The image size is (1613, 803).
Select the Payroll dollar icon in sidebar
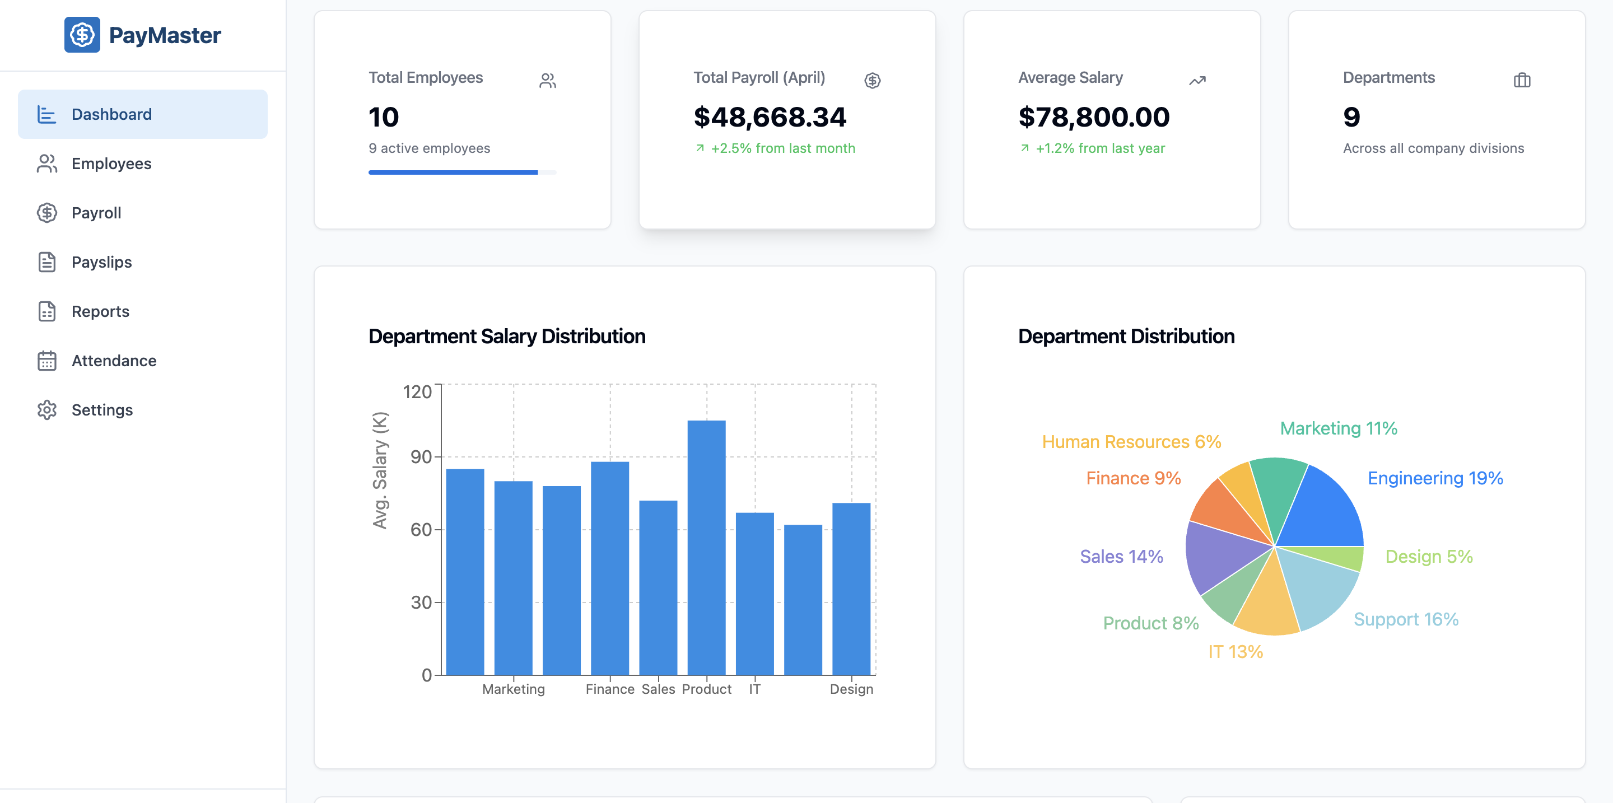click(46, 213)
